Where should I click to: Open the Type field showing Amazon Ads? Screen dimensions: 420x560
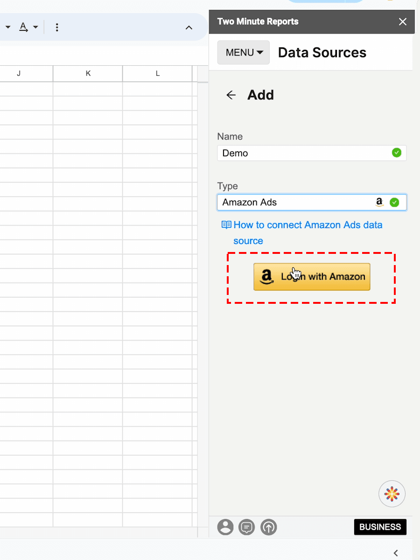click(296, 203)
